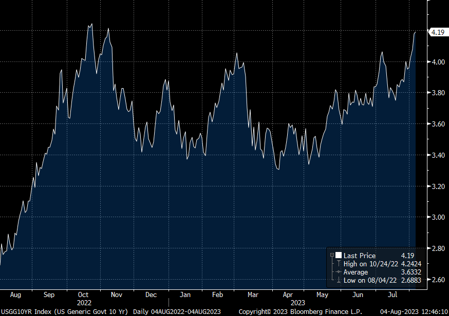Click the Jan label on the time axis
Screen dimensions: 449x316
[185, 295]
